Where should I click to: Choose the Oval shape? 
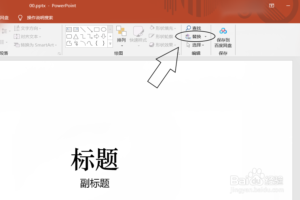click(104, 29)
